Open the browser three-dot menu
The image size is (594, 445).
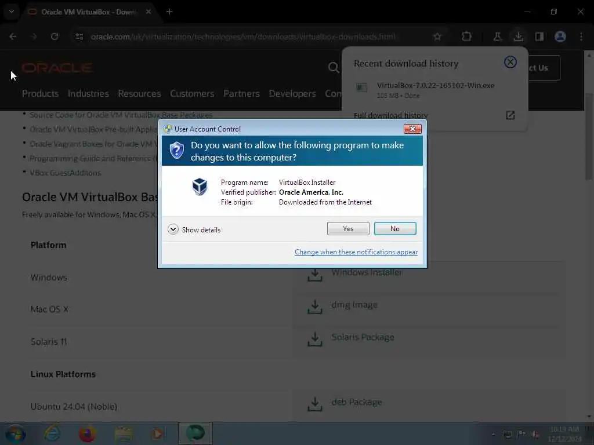tap(581, 37)
